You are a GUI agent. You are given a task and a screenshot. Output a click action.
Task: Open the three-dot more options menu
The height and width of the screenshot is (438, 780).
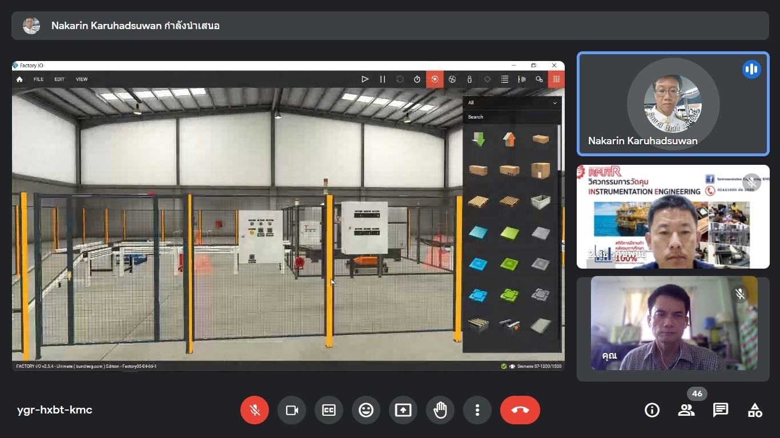click(477, 410)
